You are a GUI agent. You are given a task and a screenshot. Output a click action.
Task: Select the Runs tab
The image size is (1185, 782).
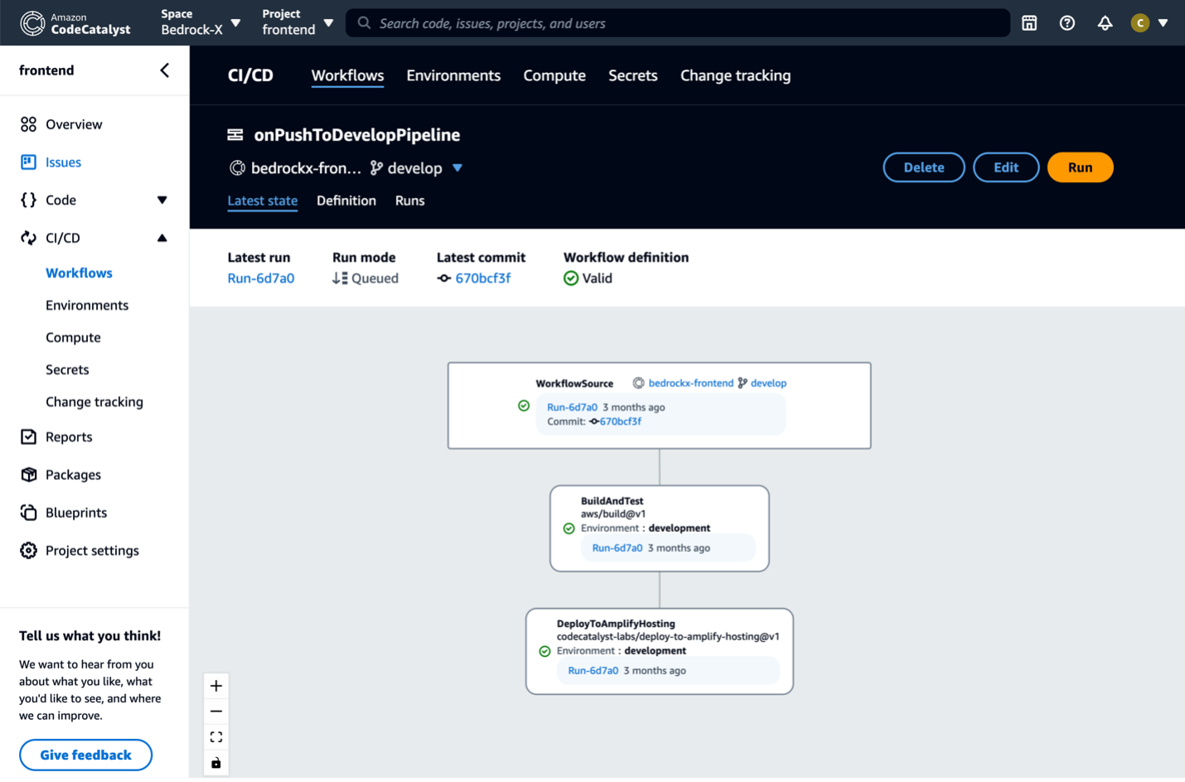click(410, 201)
